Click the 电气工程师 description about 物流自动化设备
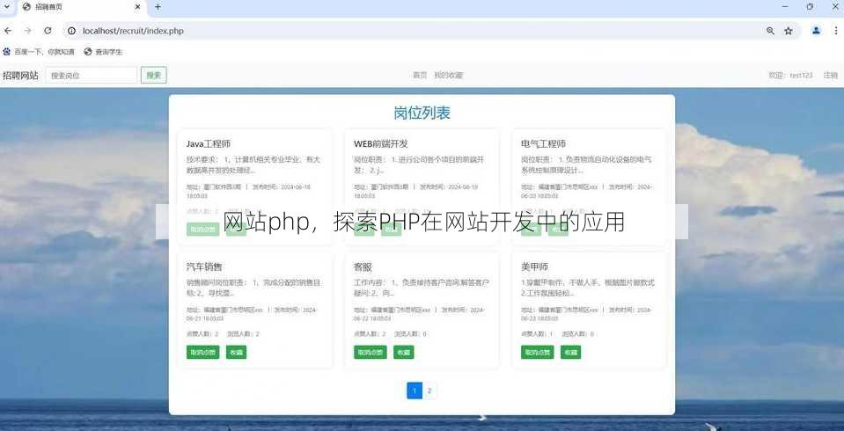Screen dimensions: 844x431 click(x=587, y=165)
